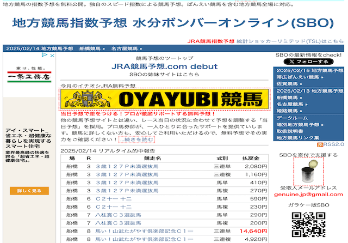Click the 2025/02/15 地方競馬予想 sidebar heading

click(310, 70)
